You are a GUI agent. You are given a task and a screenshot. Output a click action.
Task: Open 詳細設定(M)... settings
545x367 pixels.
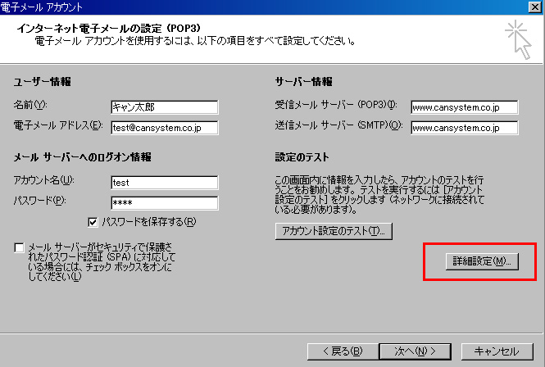tap(482, 261)
